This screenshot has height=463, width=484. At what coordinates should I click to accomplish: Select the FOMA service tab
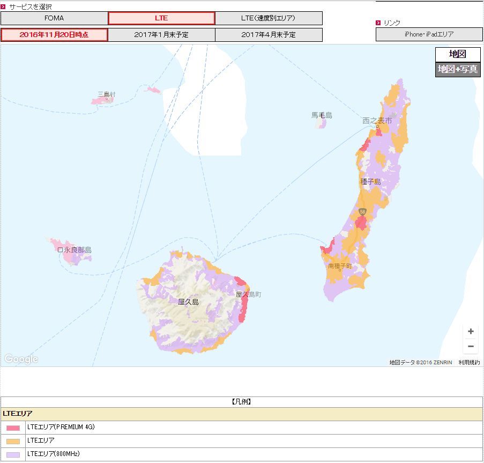(x=54, y=18)
